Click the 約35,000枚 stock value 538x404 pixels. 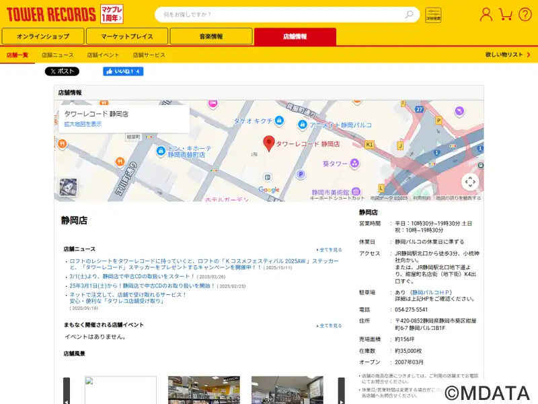pyautogui.click(x=408, y=351)
